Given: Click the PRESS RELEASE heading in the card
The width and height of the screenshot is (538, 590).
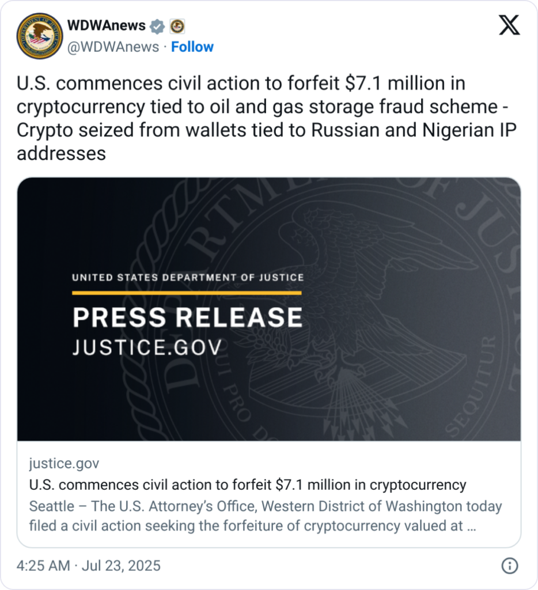Looking at the screenshot, I should point(186,317).
